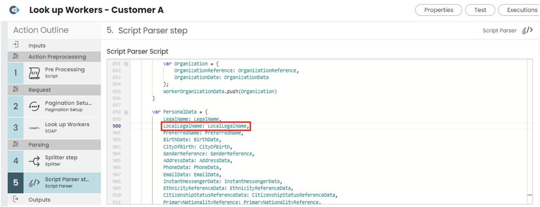Image resolution: width=540 pixels, height=207 pixels.
Task: Click the Script Parser step code icon
Action: pyautogui.click(x=34, y=183)
